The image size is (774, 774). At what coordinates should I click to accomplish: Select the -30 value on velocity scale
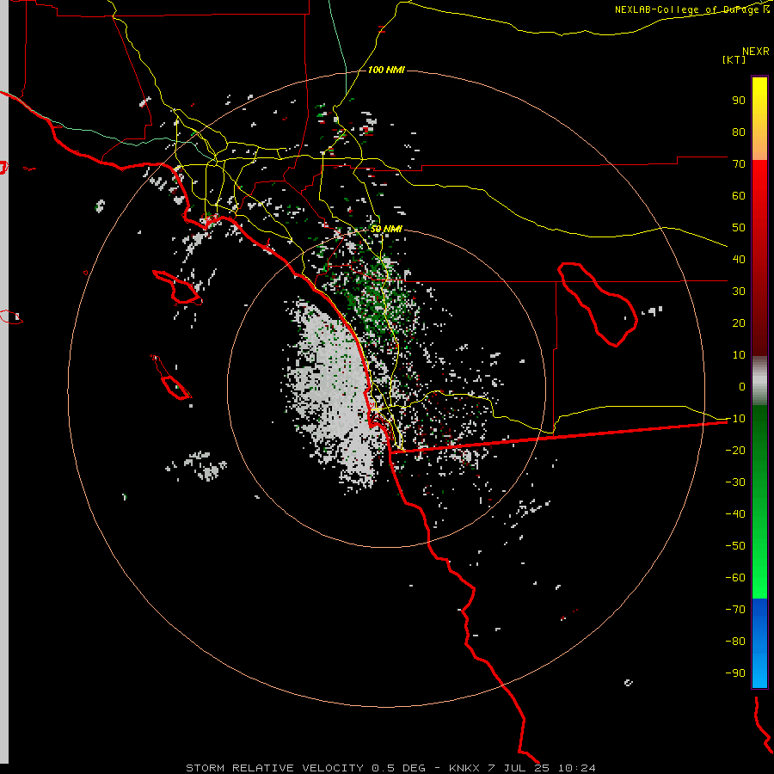click(735, 482)
